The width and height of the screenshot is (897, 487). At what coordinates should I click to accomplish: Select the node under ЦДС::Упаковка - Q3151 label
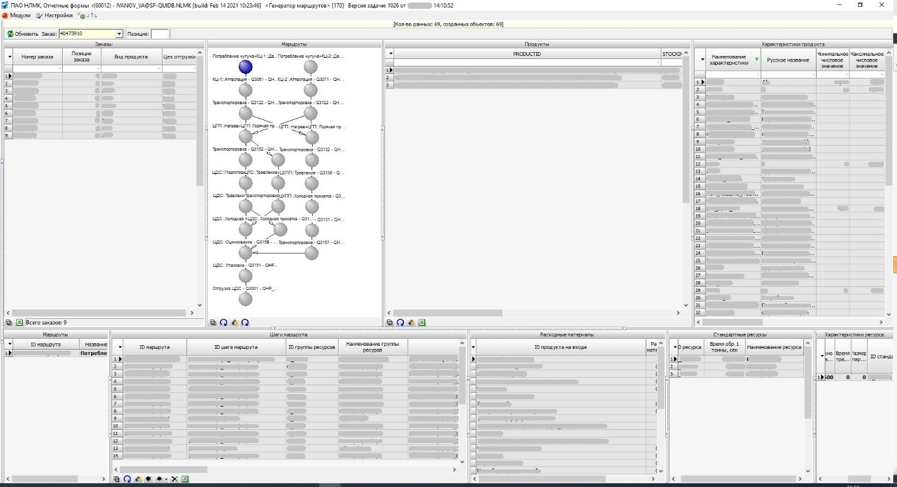pyautogui.click(x=246, y=276)
